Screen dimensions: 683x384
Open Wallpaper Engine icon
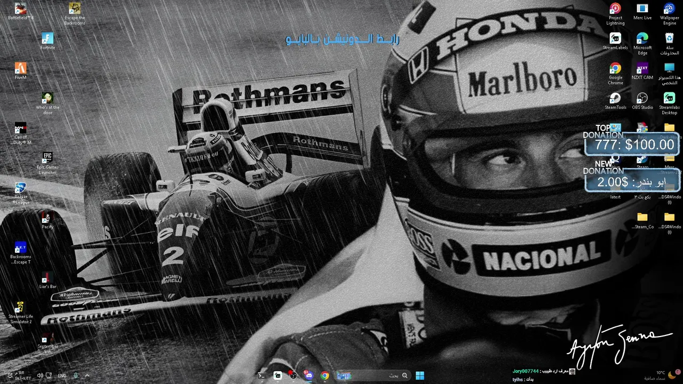670,14
